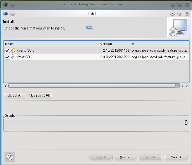Click small blue icon beside install instruction
The image size is (192, 165).
[89, 28]
